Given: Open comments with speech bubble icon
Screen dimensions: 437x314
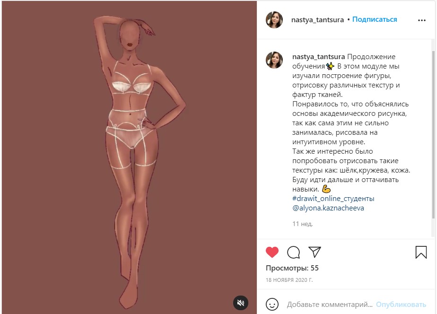Looking at the screenshot, I should coord(294,253).
